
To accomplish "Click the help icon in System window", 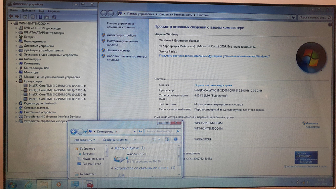I will 330,25.
